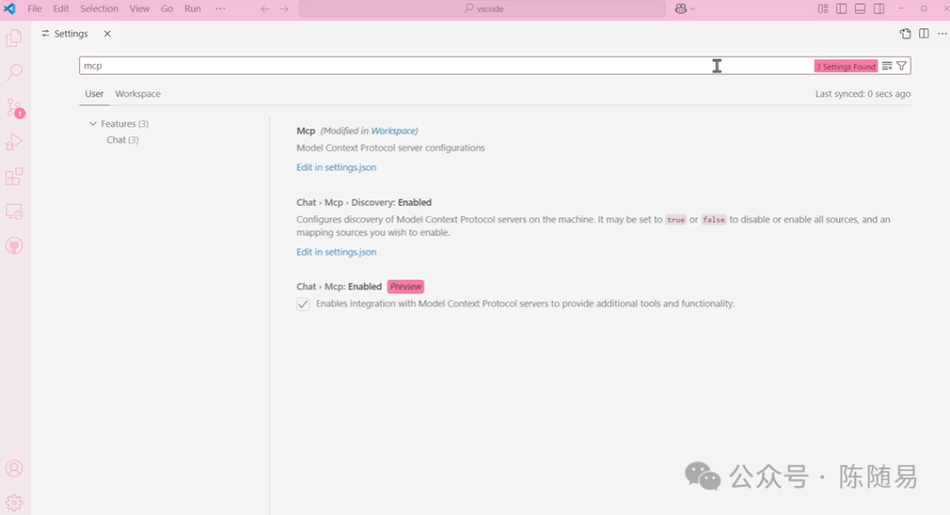Open Run and Debug view
Viewport: 950px width, 515px height.
click(14, 142)
